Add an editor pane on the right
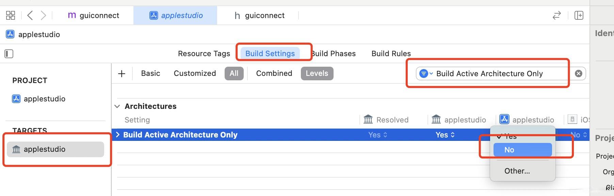This screenshot has height=196, width=614. pos(579,15)
